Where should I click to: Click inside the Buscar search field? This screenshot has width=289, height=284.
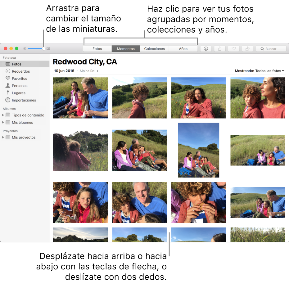point(271,48)
